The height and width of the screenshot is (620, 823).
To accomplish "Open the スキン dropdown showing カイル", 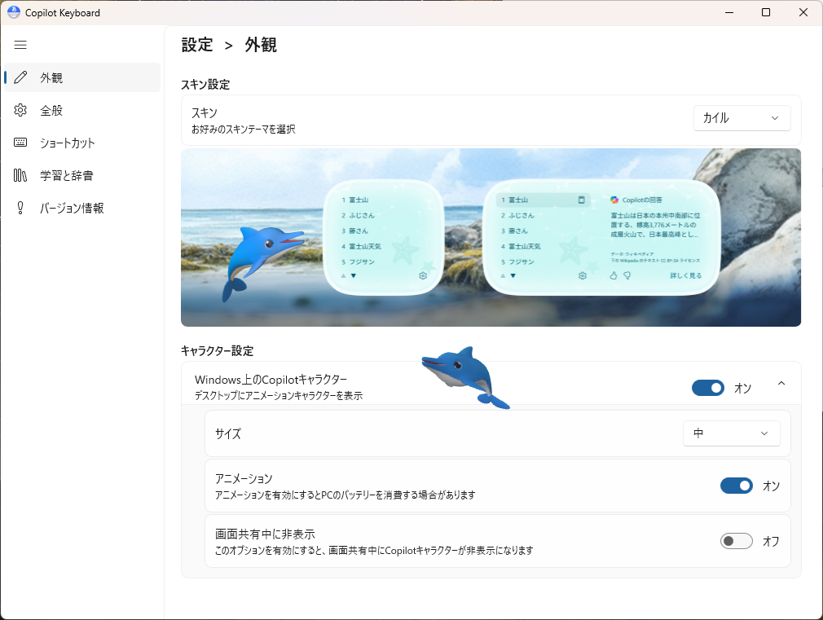I will click(x=742, y=118).
